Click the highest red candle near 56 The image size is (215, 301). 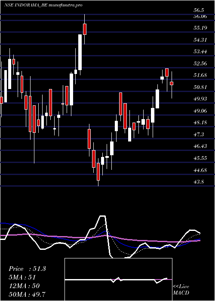pos(84,29)
